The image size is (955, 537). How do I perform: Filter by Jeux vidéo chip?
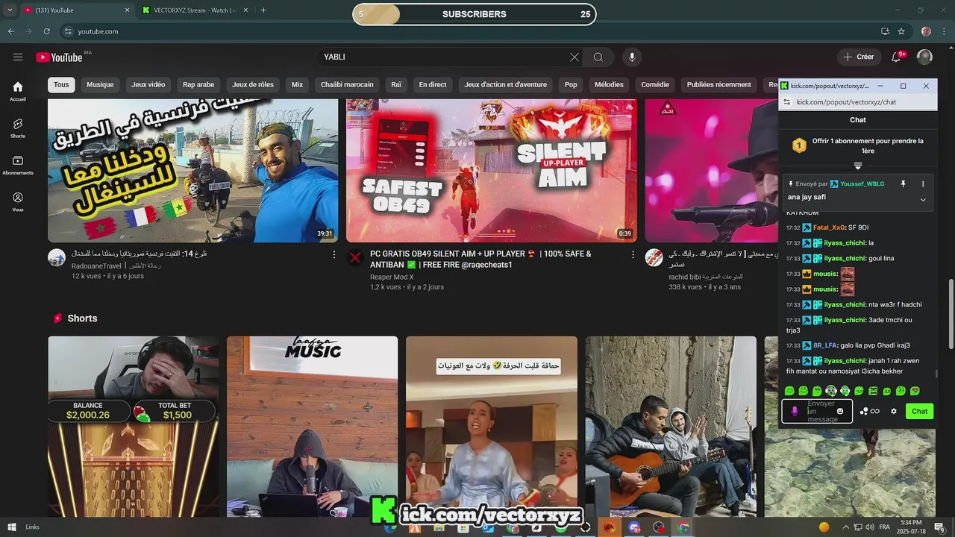(148, 84)
